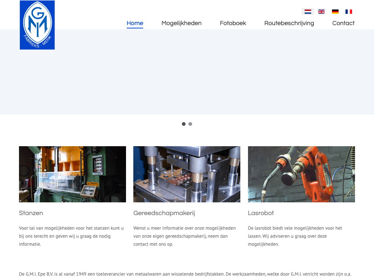The width and height of the screenshot is (374, 280).
Task: Select the first slider dot
Action: pos(184,124)
